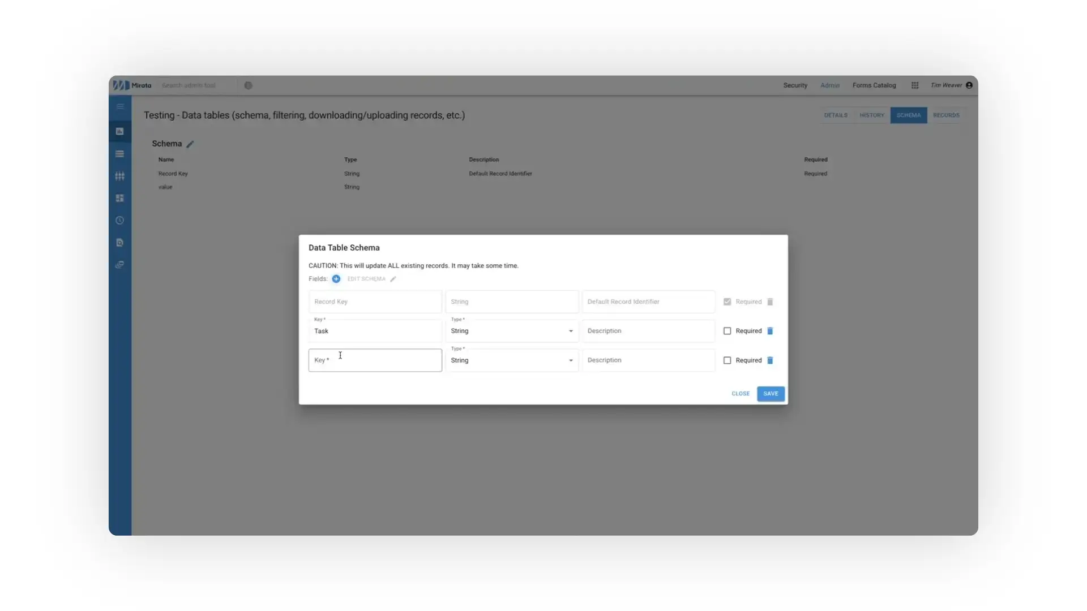Enable Required for the Task field
This screenshot has height=611, width=1087.
click(x=727, y=331)
